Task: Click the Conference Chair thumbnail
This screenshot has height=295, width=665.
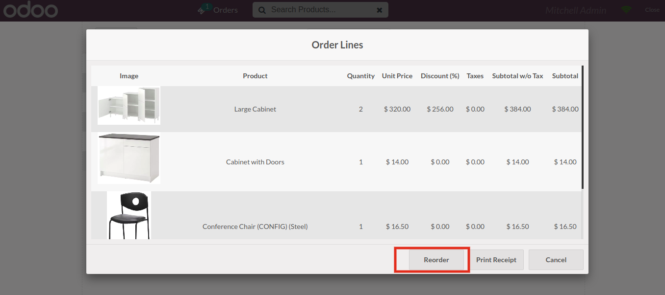Action: click(x=128, y=216)
